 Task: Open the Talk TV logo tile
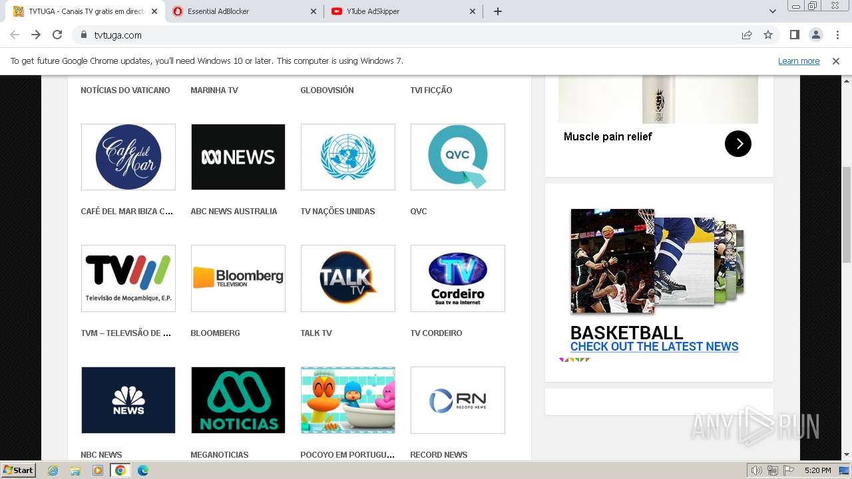[348, 278]
